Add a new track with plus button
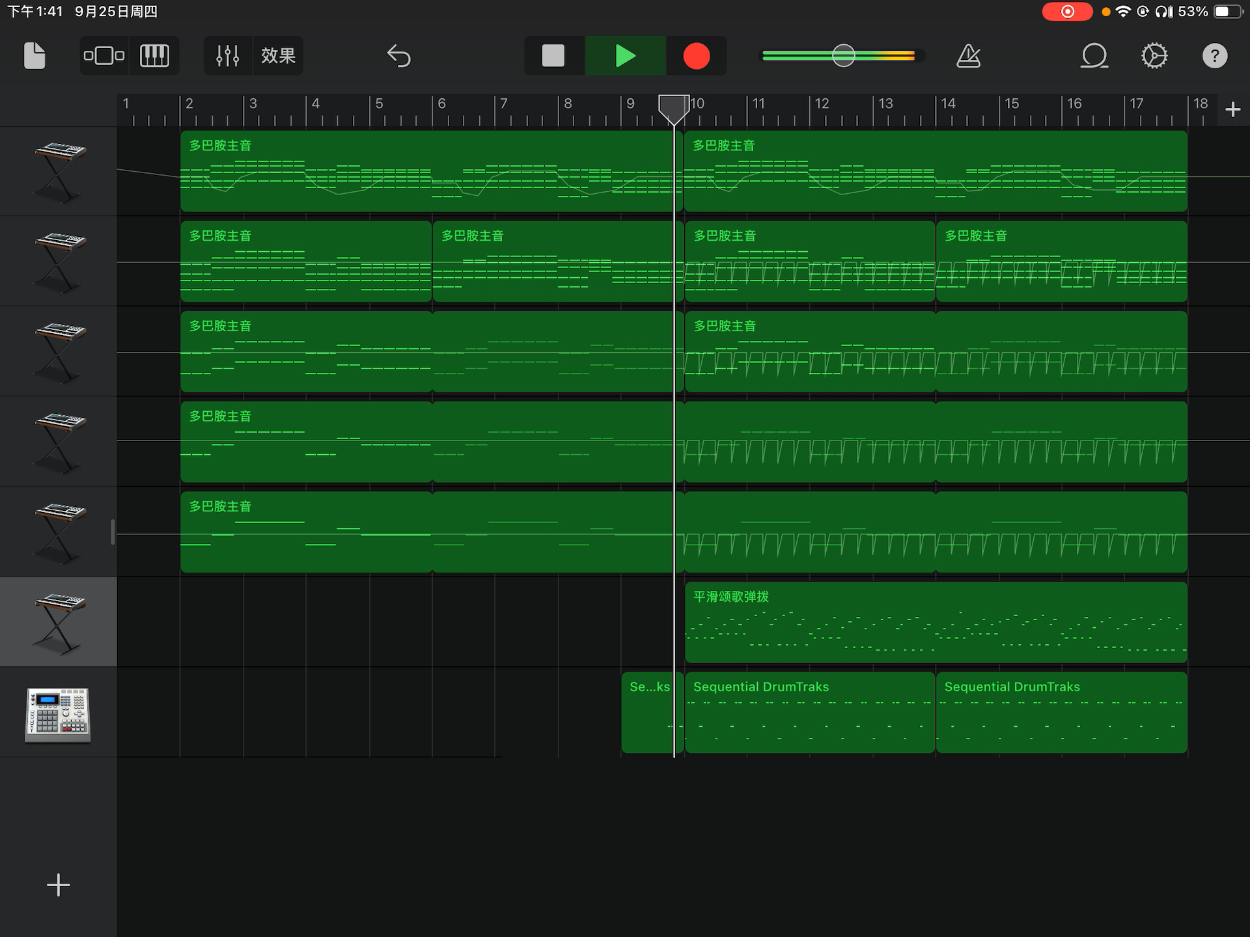1250x937 pixels. pos(59,885)
